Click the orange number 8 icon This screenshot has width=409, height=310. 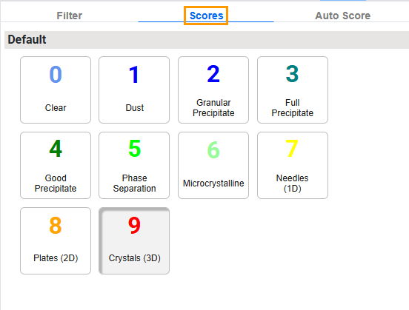coord(56,226)
